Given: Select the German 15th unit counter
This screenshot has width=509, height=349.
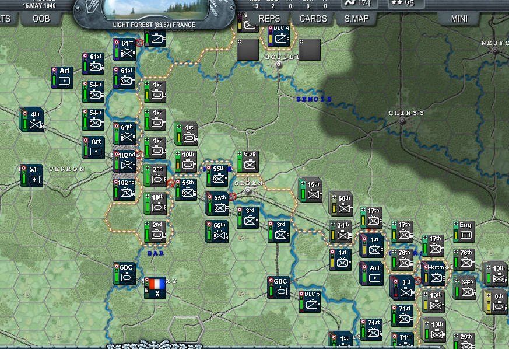Looking at the screenshot, I should click(x=310, y=190).
